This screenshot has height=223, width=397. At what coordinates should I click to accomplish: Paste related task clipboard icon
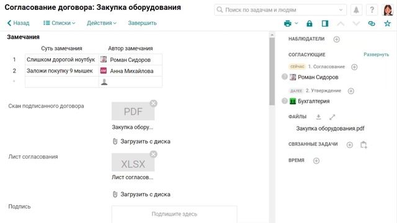point(364,144)
